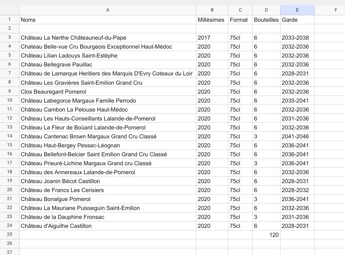This screenshot has width=345, height=255.
Task: Click the 'Format' header cell
Action: click(240, 20)
